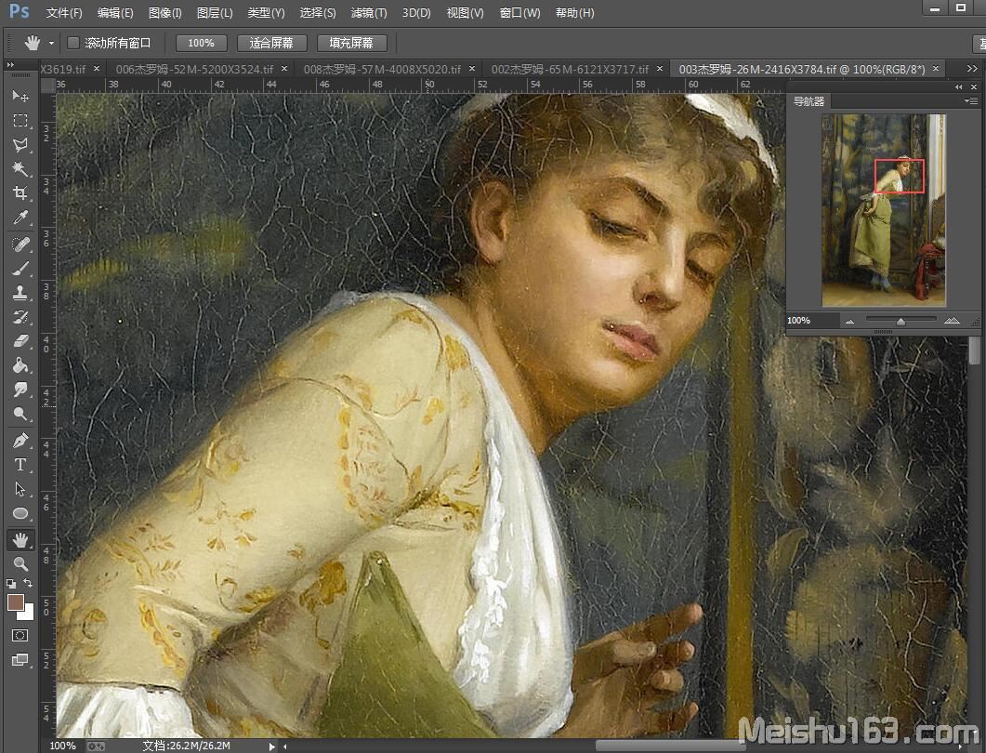The height and width of the screenshot is (753, 986).
Task: Open the Window menu
Action: pyautogui.click(x=519, y=13)
